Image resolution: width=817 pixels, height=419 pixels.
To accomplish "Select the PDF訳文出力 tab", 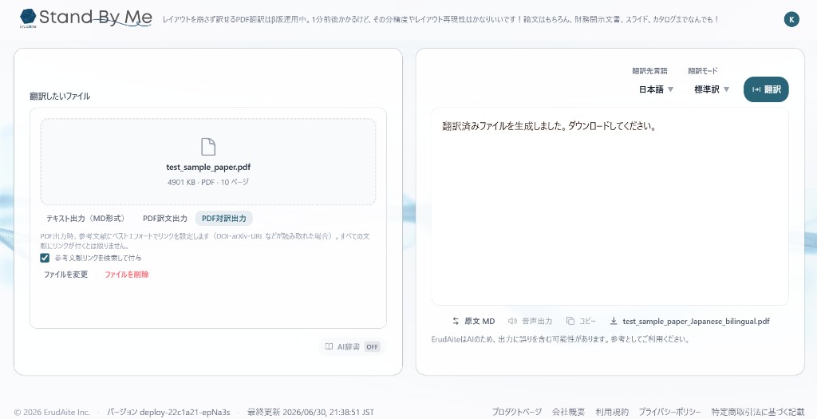I will (x=164, y=219).
